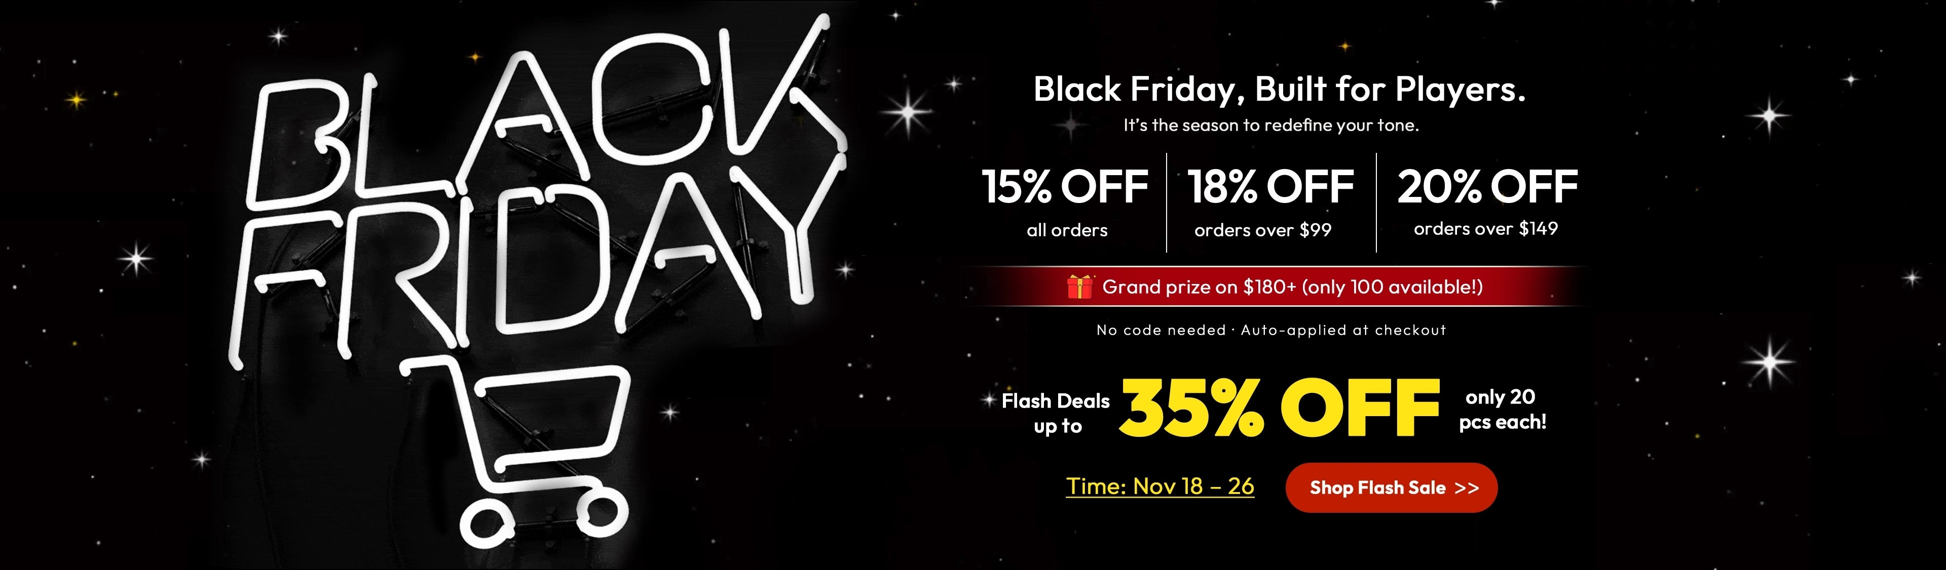Click the "orders over $149" label
This screenshot has width=1946, height=570.
click(1485, 229)
